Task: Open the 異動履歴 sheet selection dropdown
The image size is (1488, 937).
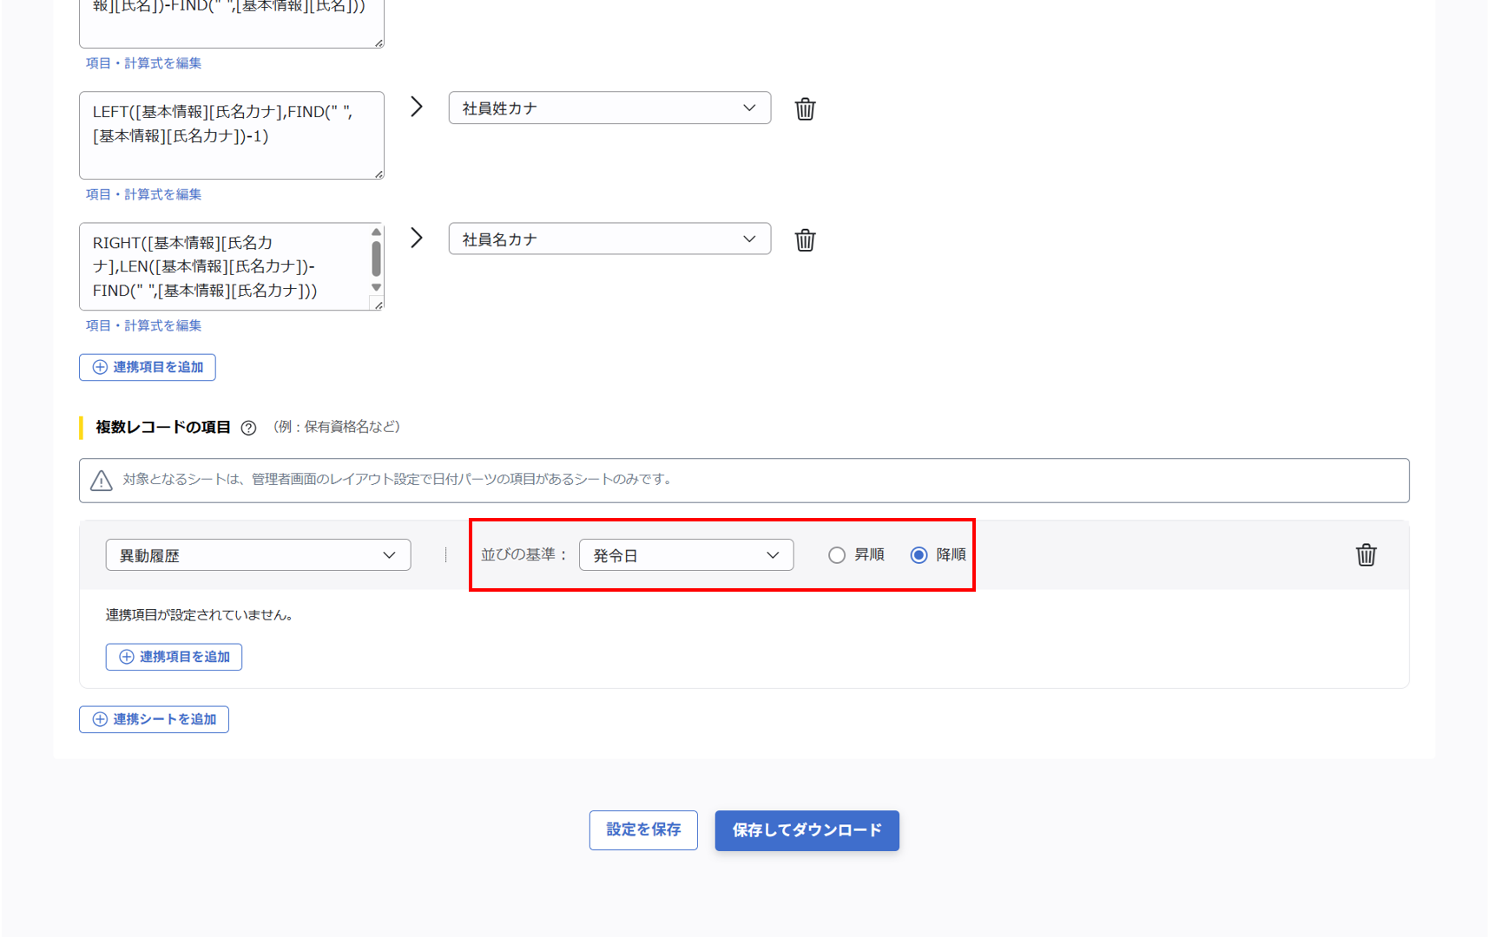Action: click(257, 554)
